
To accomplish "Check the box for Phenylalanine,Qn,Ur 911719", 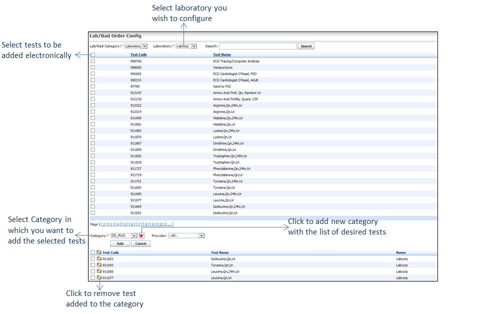I will click(x=93, y=175).
